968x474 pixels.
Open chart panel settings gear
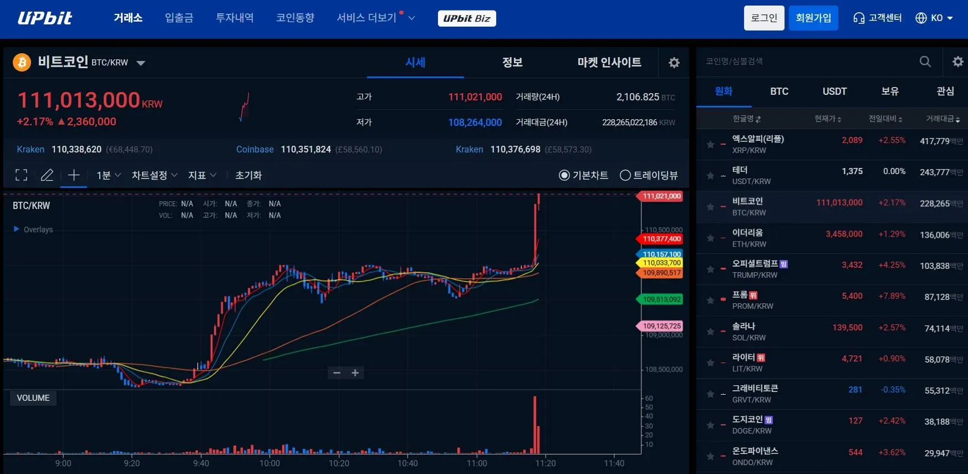coord(674,63)
